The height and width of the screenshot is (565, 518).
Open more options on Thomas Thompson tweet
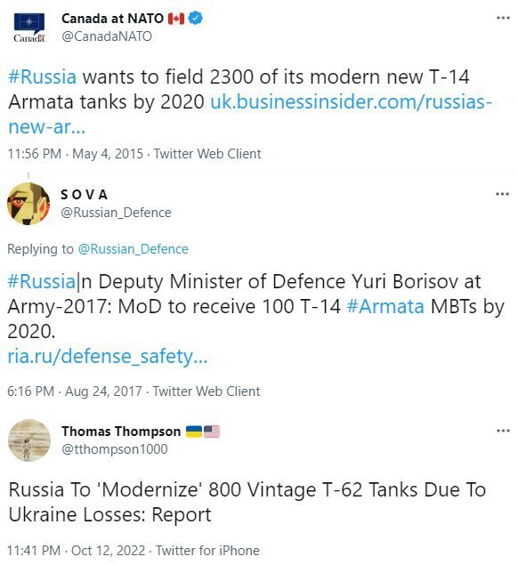503,431
